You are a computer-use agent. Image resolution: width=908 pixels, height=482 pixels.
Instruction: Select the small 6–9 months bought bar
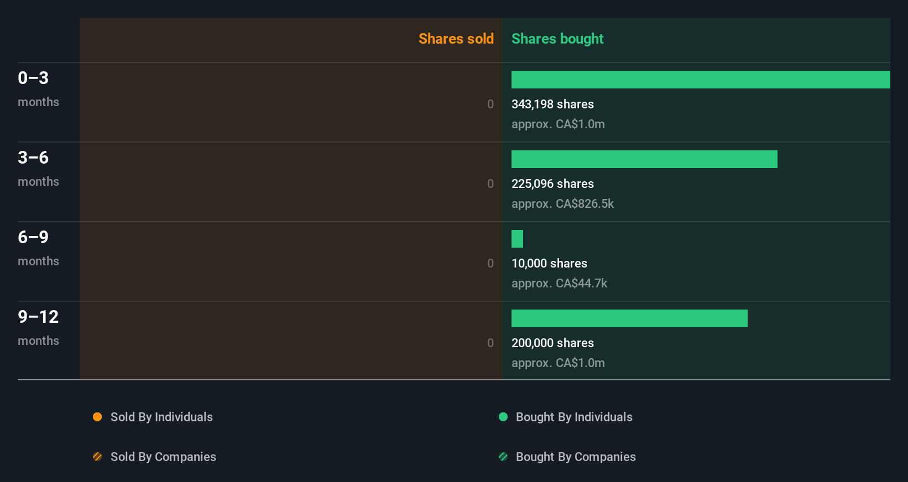[x=517, y=239]
